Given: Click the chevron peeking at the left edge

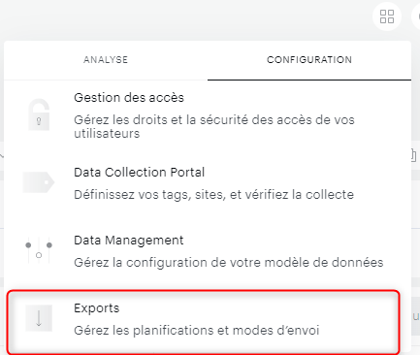Looking at the screenshot, I should pos(2,156).
